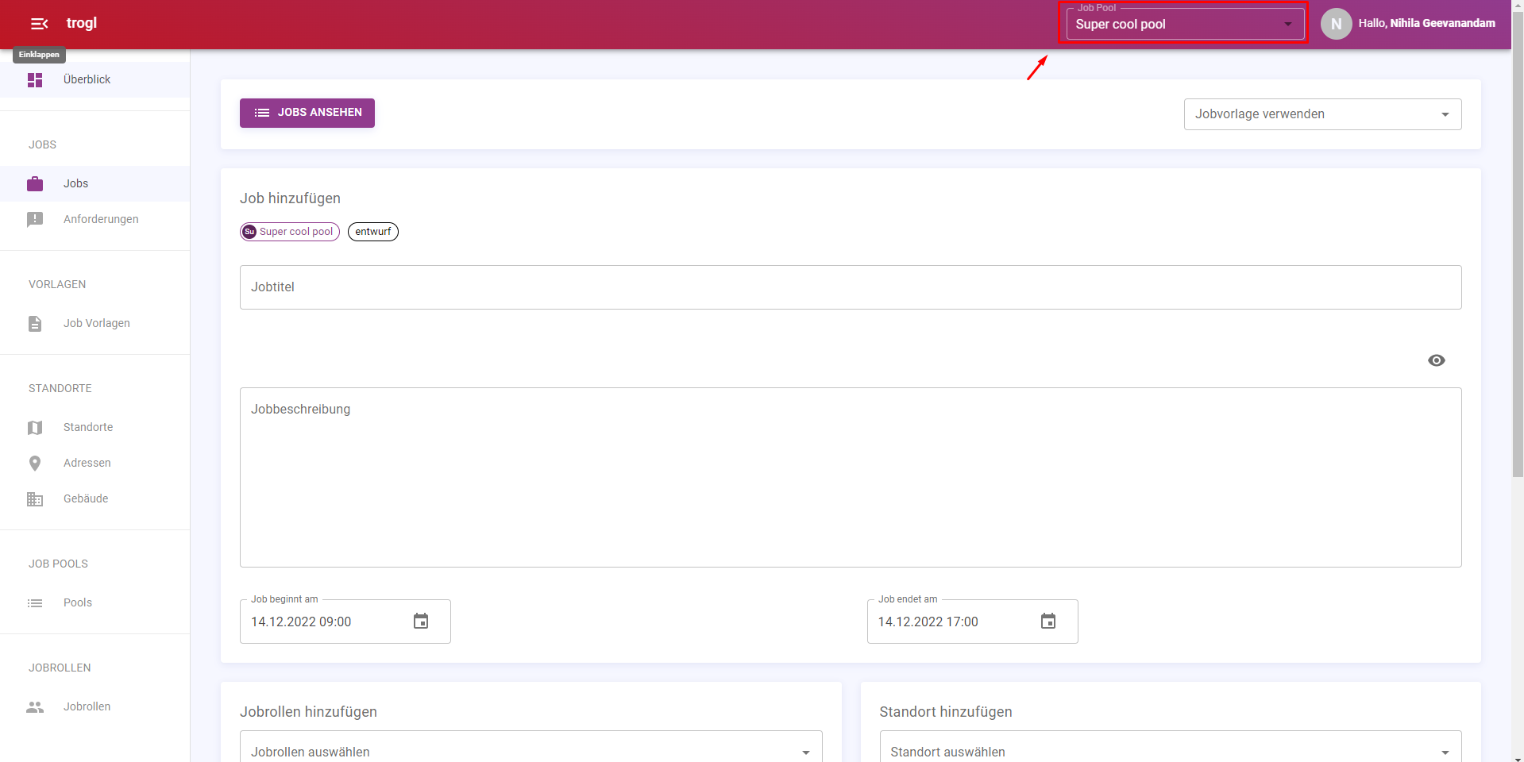Click the JOBS ANSEHEN button
Viewport: 1524px width, 762px height.
[x=307, y=113]
